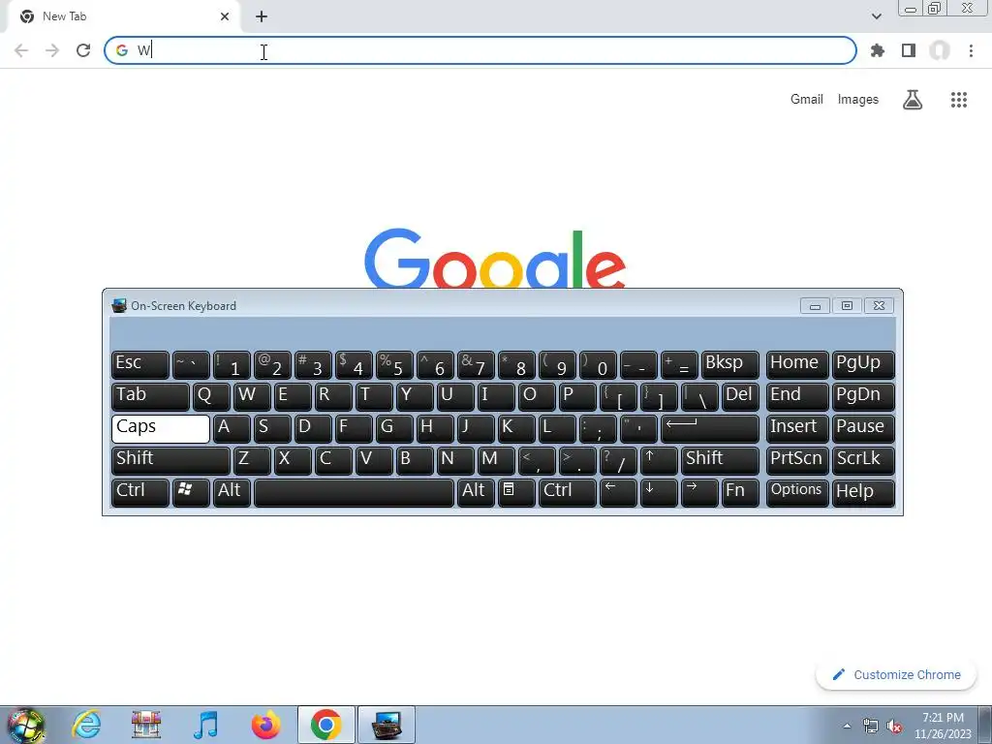This screenshot has height=744, width=992.
Task: Switch to On-Screen Keyboard taskbar button
Action: [387, 725]
